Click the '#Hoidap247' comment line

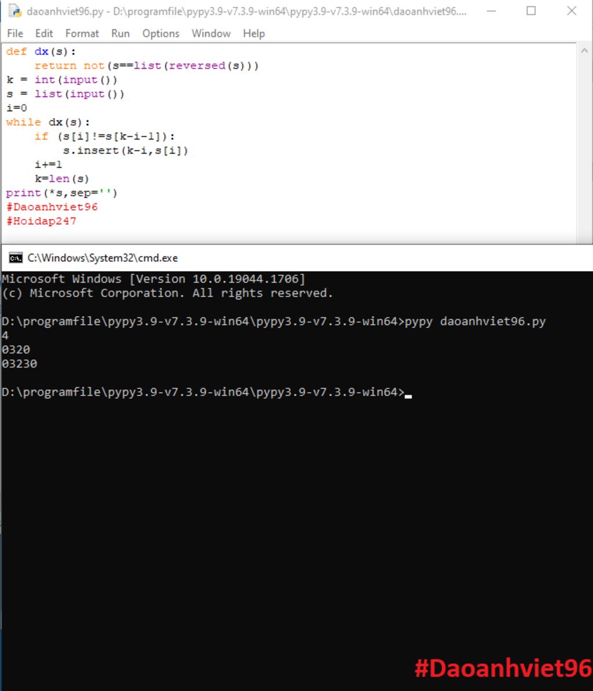(42, 221)
